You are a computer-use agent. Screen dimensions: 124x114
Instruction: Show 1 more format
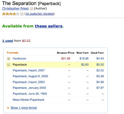click(x=24, y=108)
